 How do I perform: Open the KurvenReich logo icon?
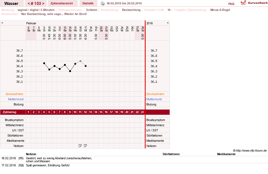[243, 3]
